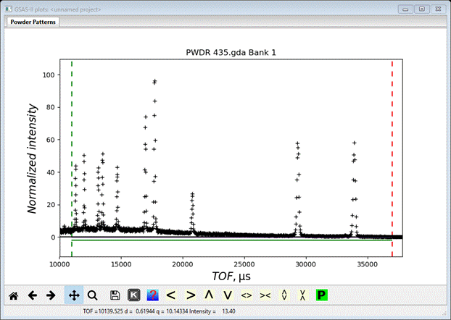451x320 pixels.
Task: Select the Zoom magnifier tool
Action: click(x=93, y=295)
